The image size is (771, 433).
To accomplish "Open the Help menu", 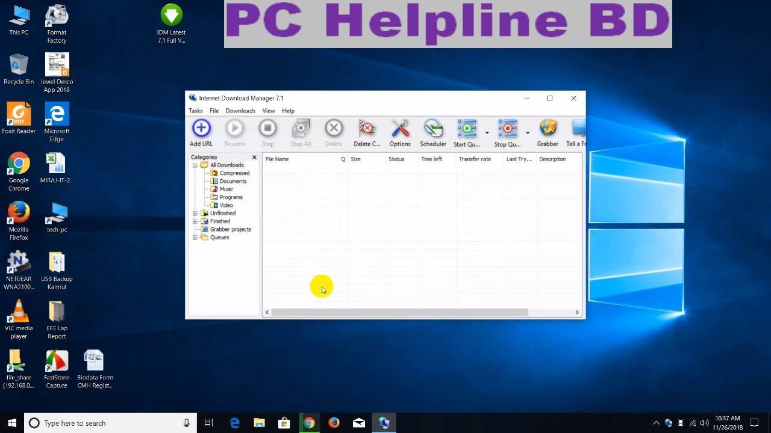I will point(288,111).
